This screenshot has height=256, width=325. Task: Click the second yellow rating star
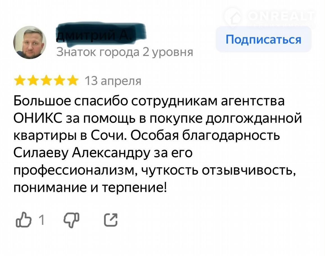point(33,81)
